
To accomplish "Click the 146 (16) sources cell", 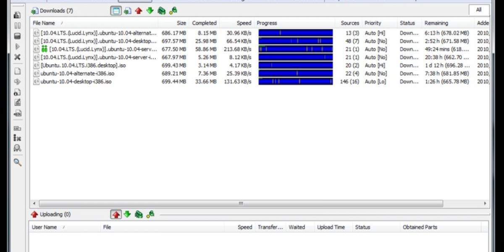I will click(x=349, y=81).
